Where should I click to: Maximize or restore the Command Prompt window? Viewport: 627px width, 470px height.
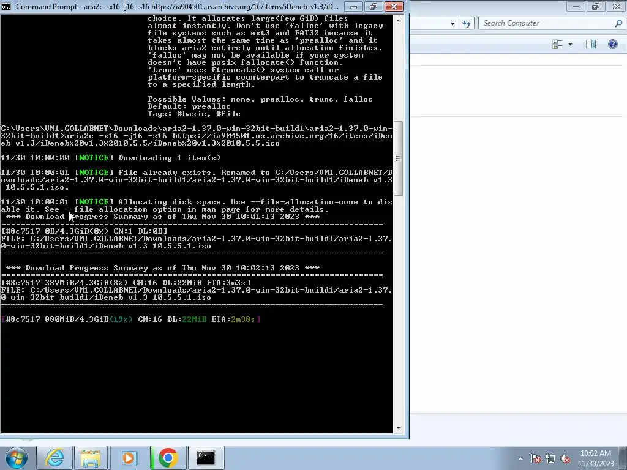(x=373, y=6)
